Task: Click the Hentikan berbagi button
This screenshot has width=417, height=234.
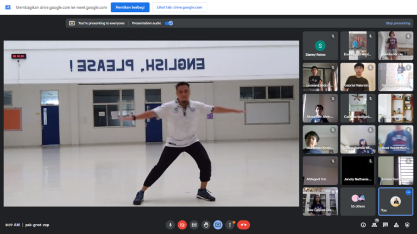Action: [x=130, y=8]
